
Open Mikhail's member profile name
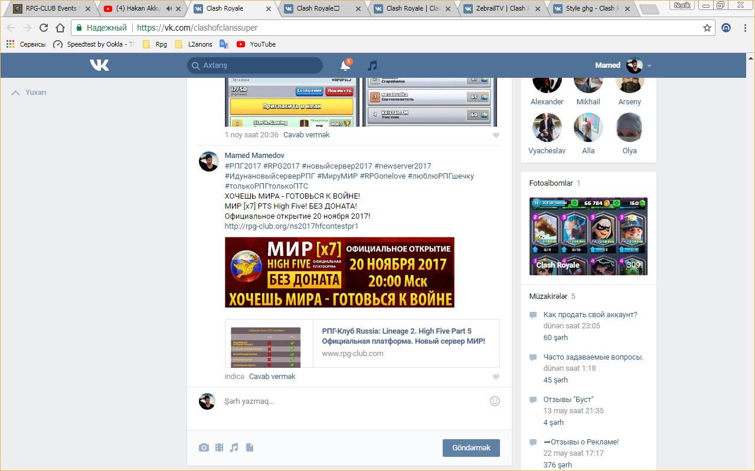[x=588, y=102]
